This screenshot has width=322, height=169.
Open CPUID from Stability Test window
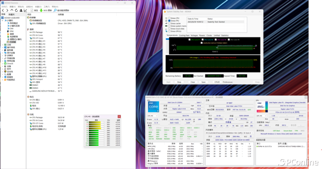tap(217, 82)
